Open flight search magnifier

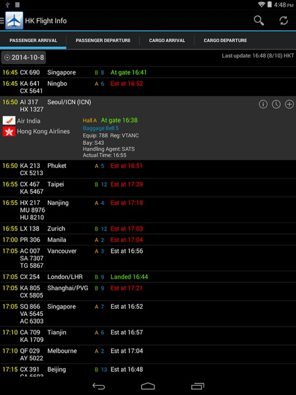[x=259, y=20]
